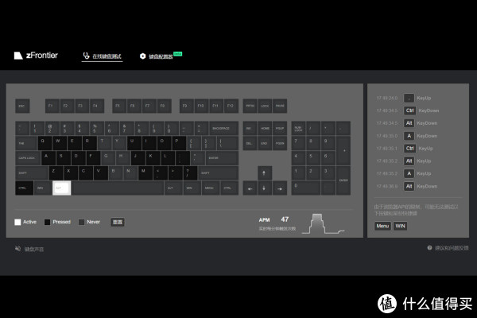Click the numpad ENTER key
This screenshot has width=477, height=318.
pyautogui.click(x=343, y=180)
